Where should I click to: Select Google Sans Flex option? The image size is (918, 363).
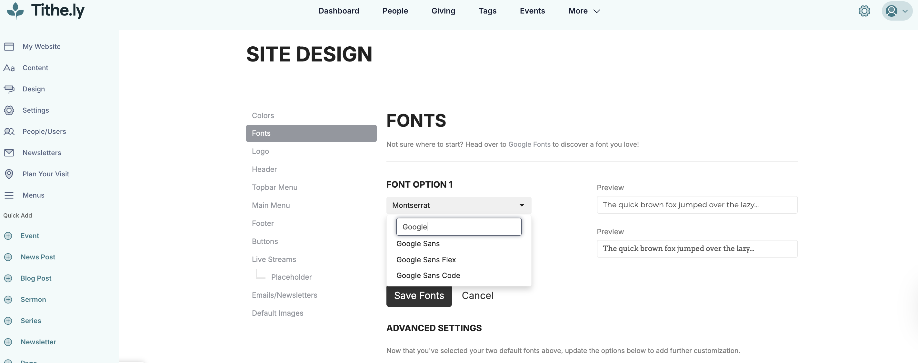click(x=459, y=260)
